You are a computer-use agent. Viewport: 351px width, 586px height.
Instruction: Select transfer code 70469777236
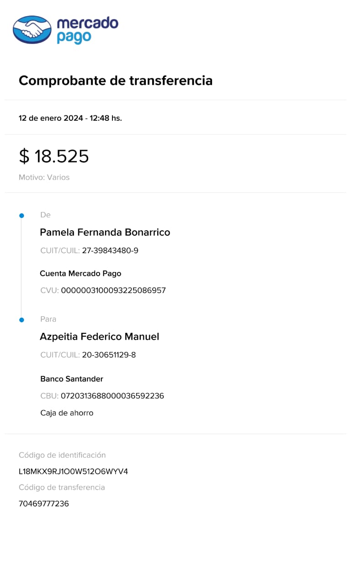pyautogui.click(x=43, y=504)
